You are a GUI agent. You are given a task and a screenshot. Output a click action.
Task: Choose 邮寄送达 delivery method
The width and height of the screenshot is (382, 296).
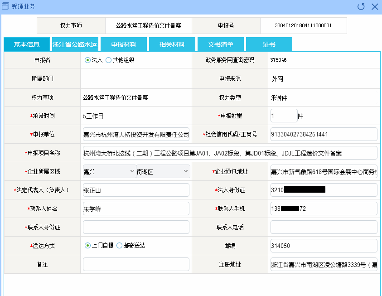pos(120,245)
